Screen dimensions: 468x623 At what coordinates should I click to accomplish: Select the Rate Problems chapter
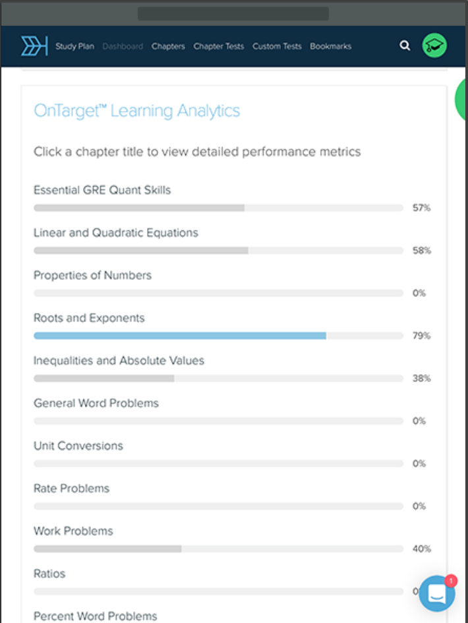coord(71,488)
